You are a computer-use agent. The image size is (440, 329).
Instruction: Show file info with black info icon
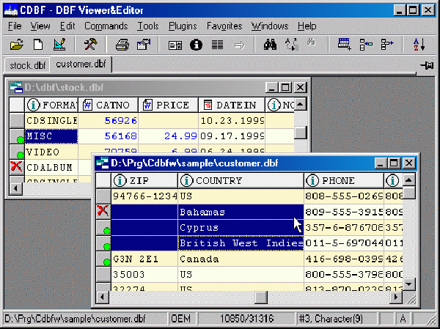click(196, 45)
